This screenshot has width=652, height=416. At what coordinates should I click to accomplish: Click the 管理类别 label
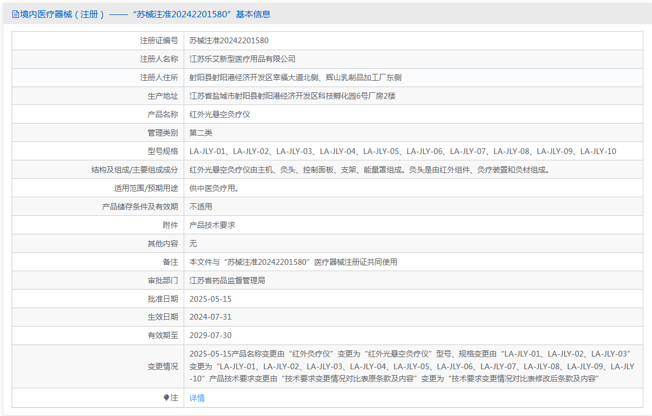click(163, 133)
